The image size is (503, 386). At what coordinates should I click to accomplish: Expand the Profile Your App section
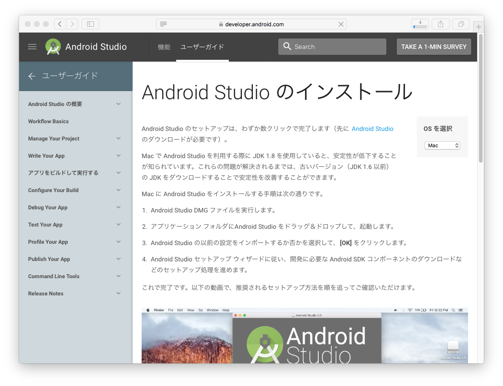[x=118, y=242]
